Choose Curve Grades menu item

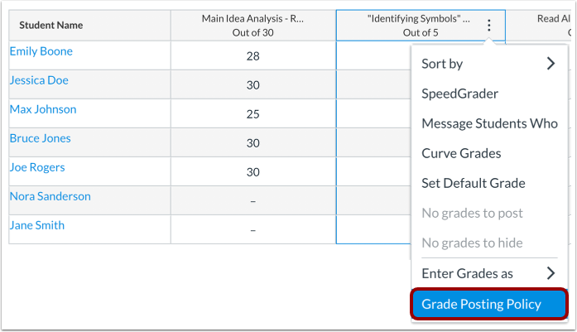click(461, 153)
